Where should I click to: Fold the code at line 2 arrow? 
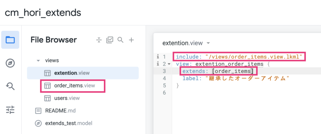click(169, 64)
